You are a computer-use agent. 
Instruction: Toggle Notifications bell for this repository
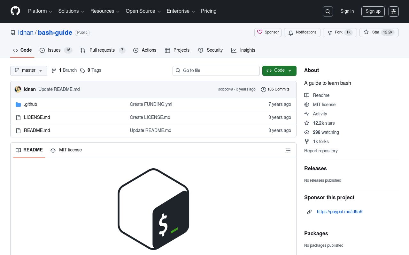(x=302, y=32)
